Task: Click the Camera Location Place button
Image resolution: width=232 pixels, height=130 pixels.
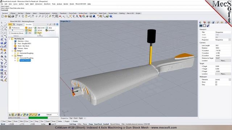Action: coord(223,61)
